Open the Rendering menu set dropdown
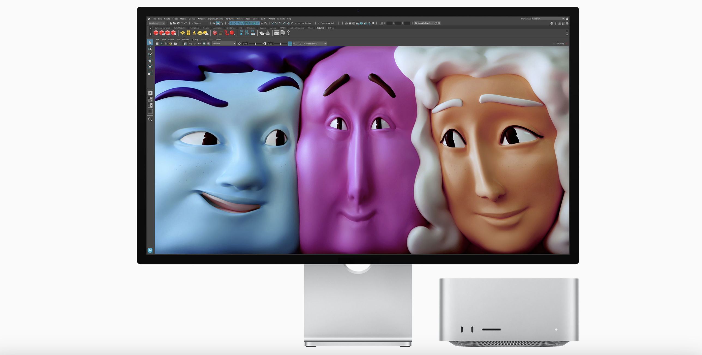The width and height of the screenshot is (702, 355). [x=157, y=23]
